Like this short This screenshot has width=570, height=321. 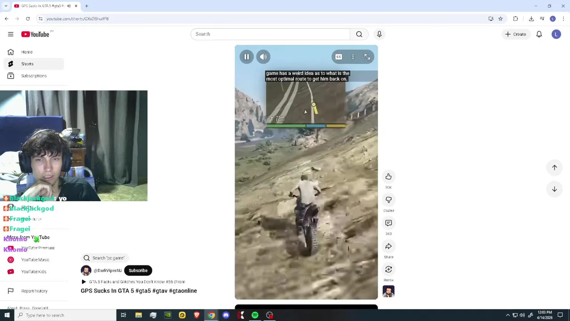pos(388,177)
